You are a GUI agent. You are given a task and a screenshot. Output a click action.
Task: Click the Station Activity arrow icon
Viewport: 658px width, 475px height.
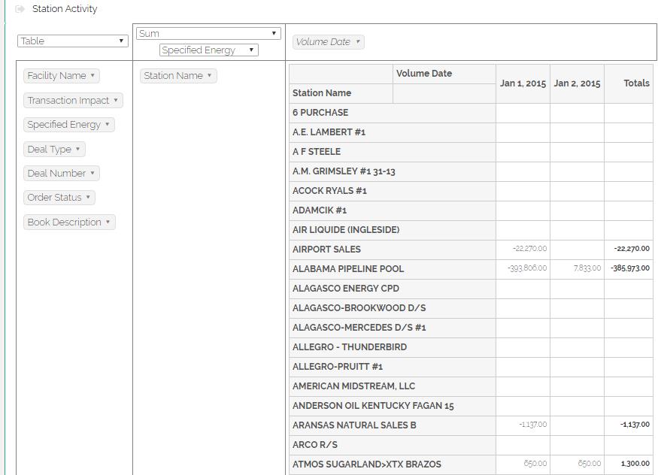click(20, 9)
